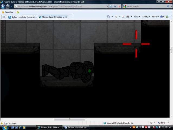173x130 pixels.
Task: Switch to the Aglaia cucullata tab
Action: coord(23,17)
